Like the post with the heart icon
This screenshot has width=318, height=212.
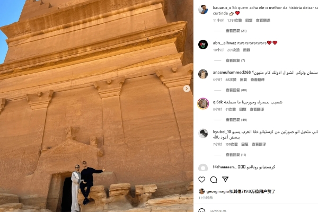[x=201, y=180]
